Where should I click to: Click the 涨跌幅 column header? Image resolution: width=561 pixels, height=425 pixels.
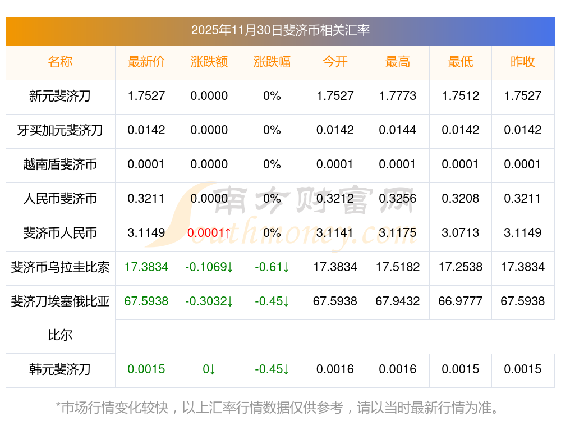click(x=272, y=62)
